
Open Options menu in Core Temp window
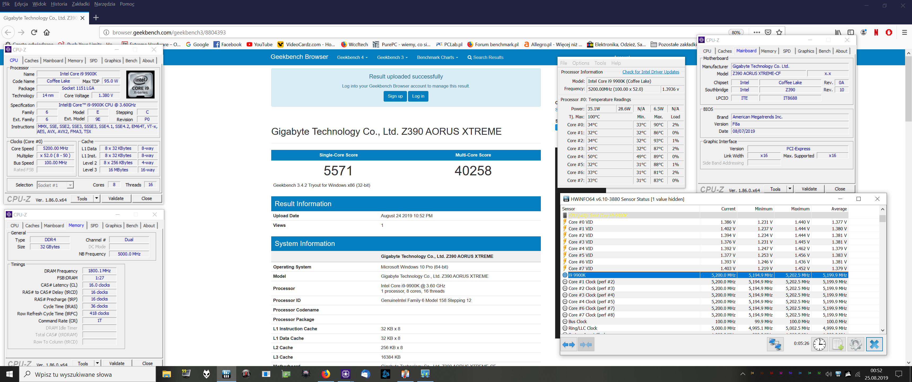point(581,63)
